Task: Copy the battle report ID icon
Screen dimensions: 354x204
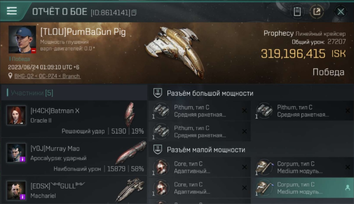Action: 134,13
